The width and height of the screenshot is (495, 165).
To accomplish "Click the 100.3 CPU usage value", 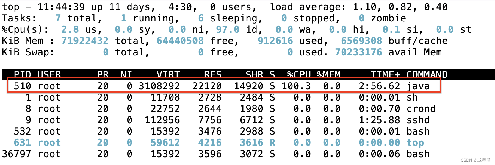I will [296, 86].
